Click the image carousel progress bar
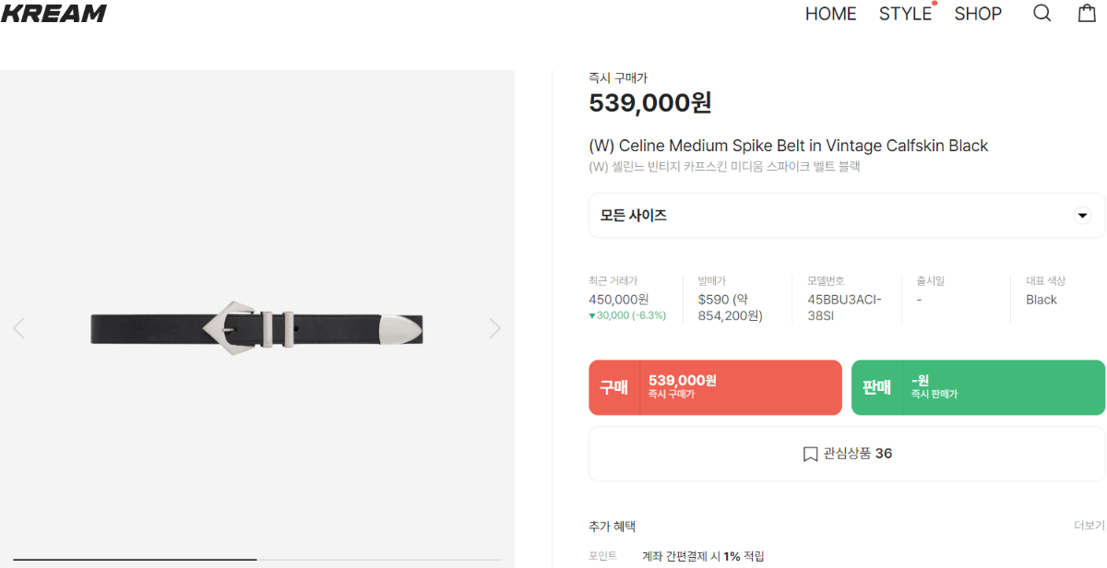The width and height of the screenshot is (1107, 568). 256,560
